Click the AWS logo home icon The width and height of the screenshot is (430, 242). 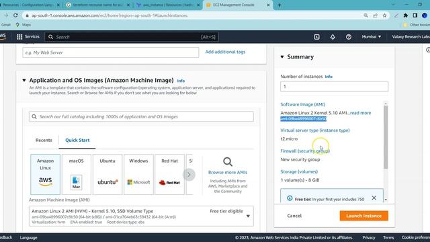click(x=3, y=37)
